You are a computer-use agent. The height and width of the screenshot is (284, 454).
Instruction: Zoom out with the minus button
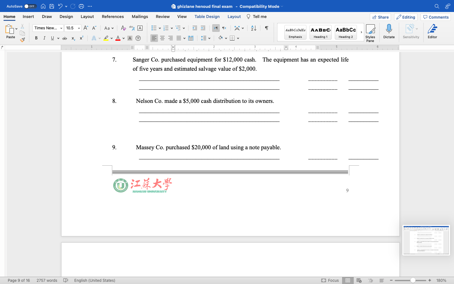[391, 280]
